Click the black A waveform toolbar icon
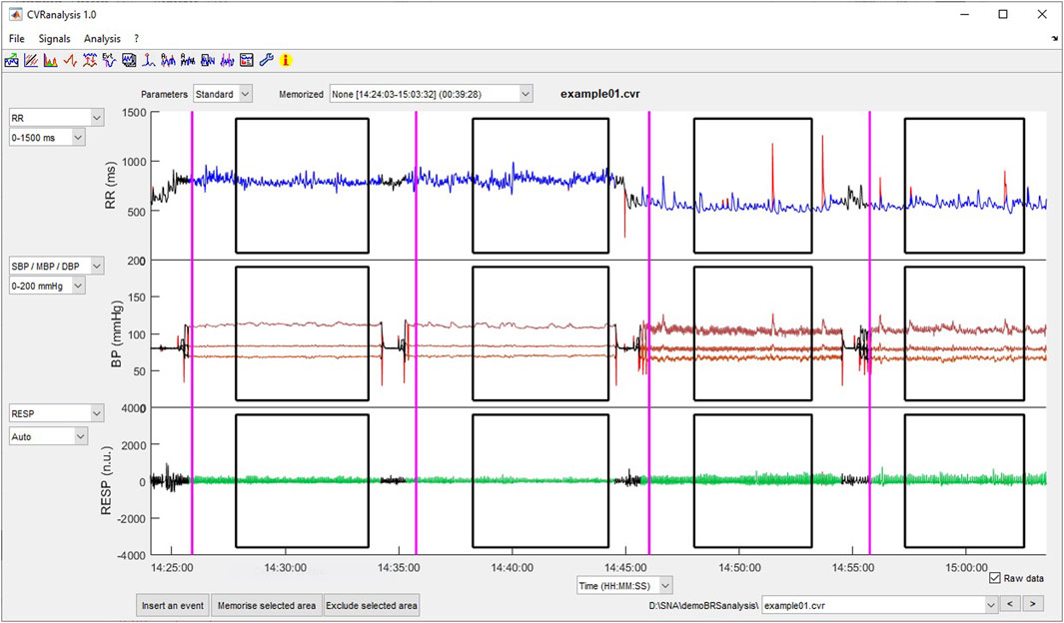This screenshot has height=623, width=1064. (x=188, y=60)
